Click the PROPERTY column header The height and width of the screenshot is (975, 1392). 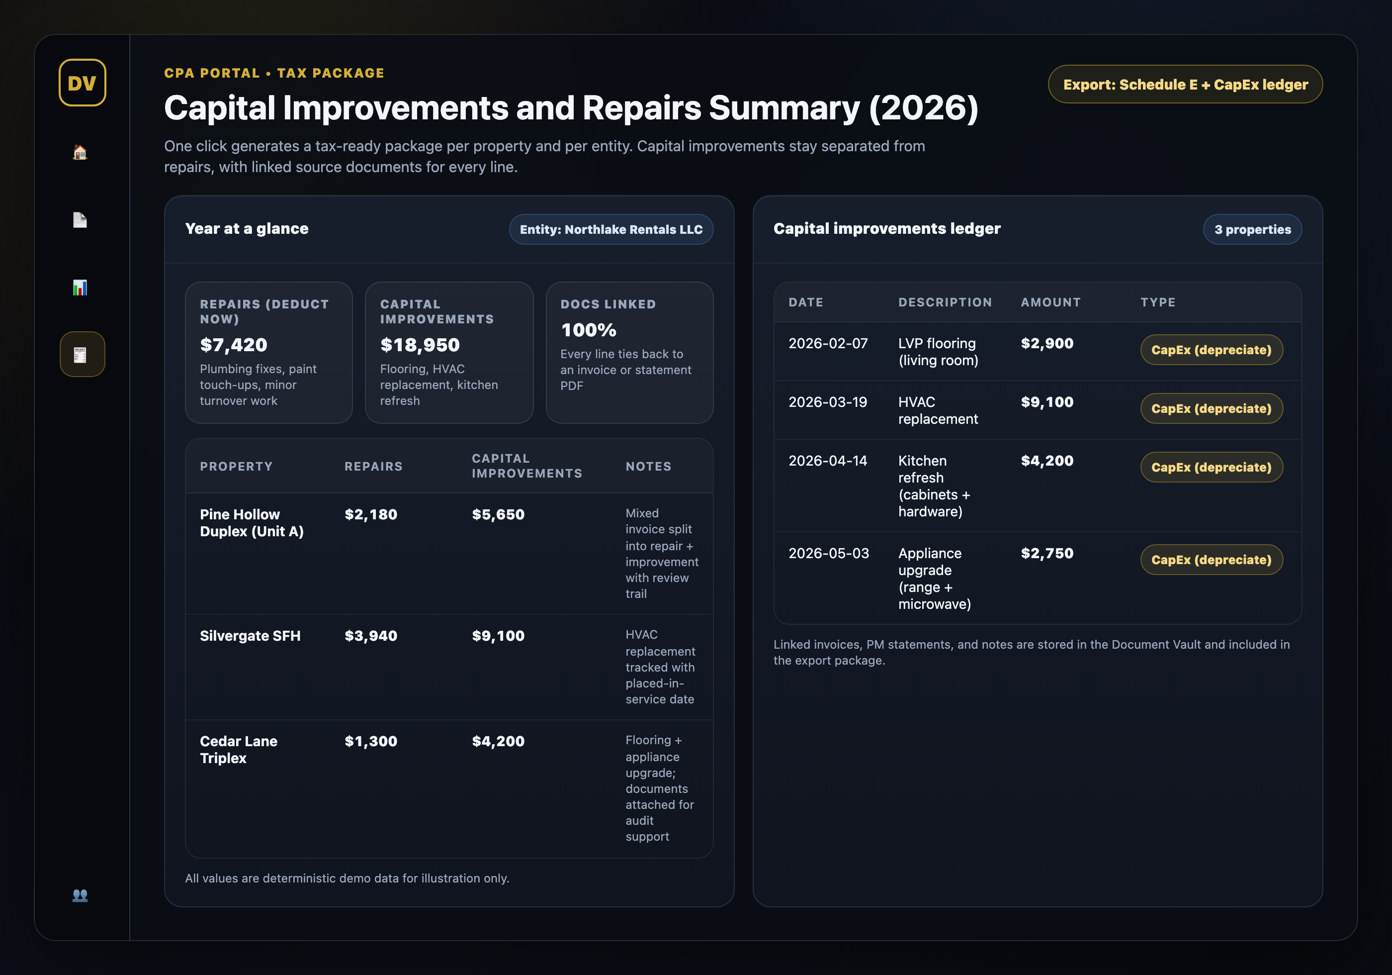point(236,467)
